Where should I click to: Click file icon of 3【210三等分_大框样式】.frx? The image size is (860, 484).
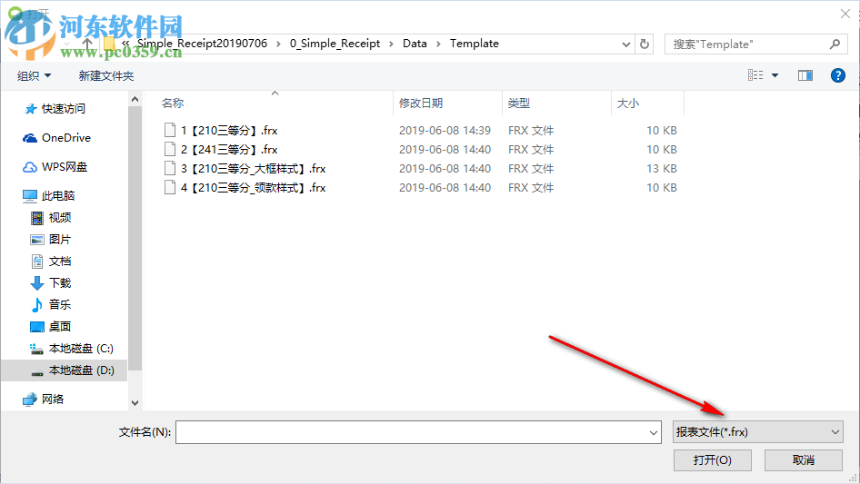pos(170,168)
